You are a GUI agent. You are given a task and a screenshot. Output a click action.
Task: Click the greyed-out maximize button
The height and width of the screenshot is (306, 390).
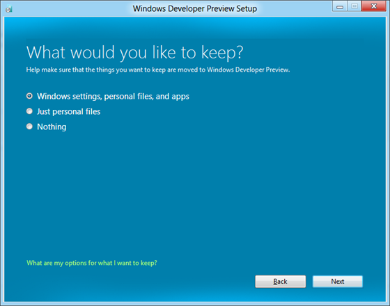(354, 7)
